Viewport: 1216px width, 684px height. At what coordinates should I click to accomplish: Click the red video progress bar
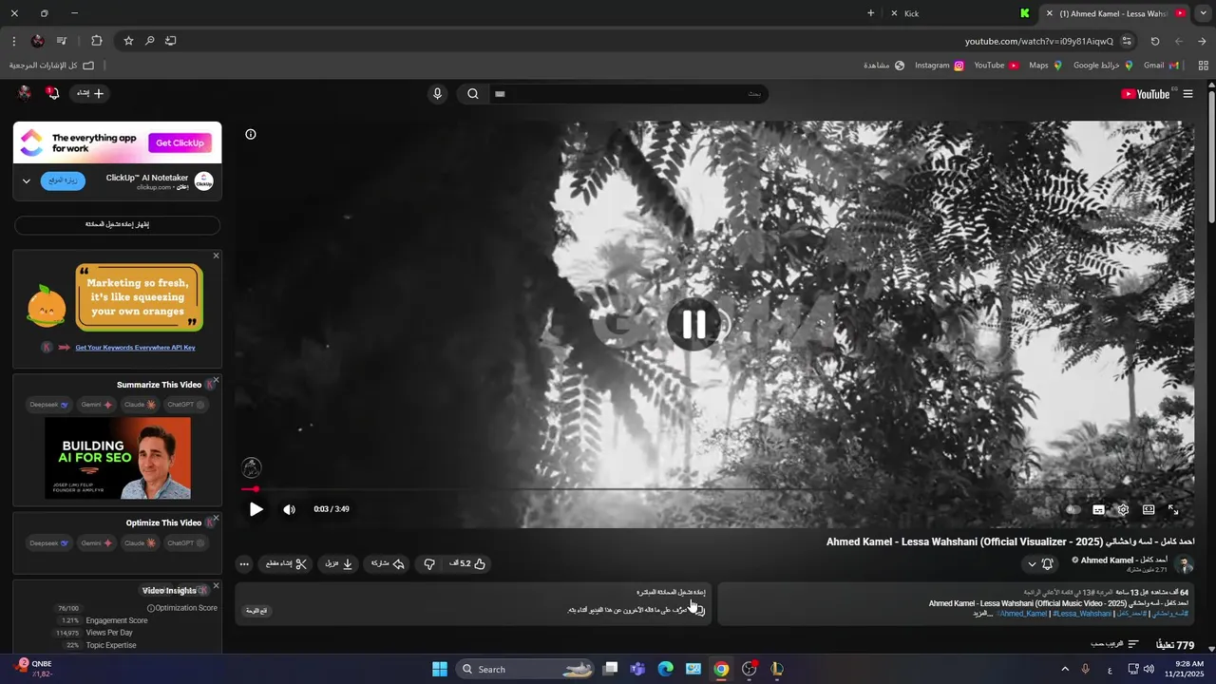(717, 489)
